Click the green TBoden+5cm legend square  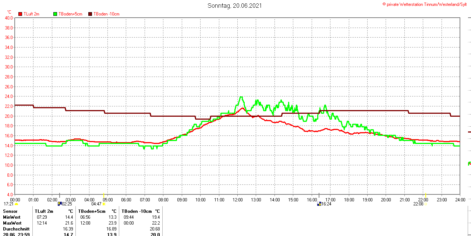click(56, 14)
